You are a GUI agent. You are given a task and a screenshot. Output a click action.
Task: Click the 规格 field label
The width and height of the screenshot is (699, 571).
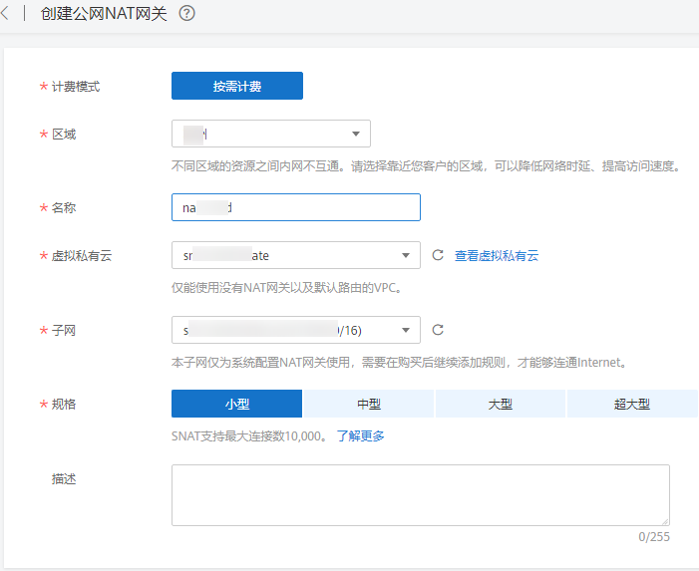pyautogui.click(x=64, y=404)
